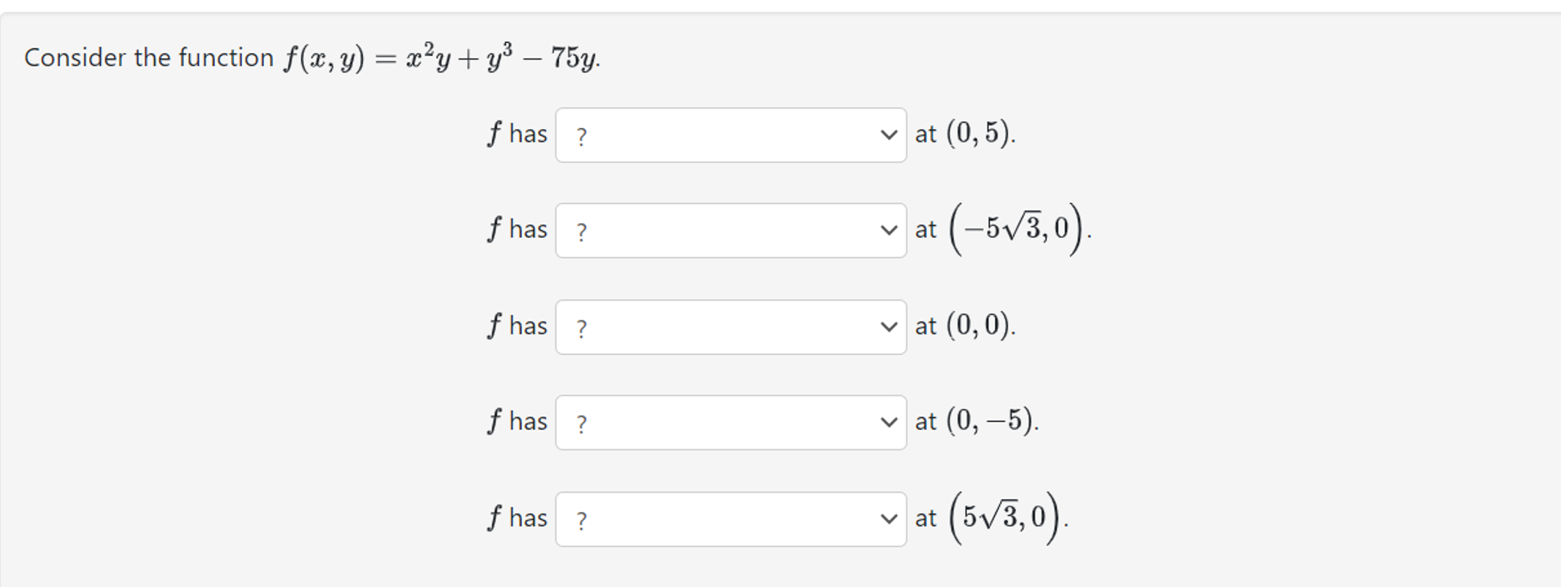The width and height of the screenshot is (1561, 587).
Task: Click the question mark placeholder in the last selector
Action: click(x=583, y=518)
